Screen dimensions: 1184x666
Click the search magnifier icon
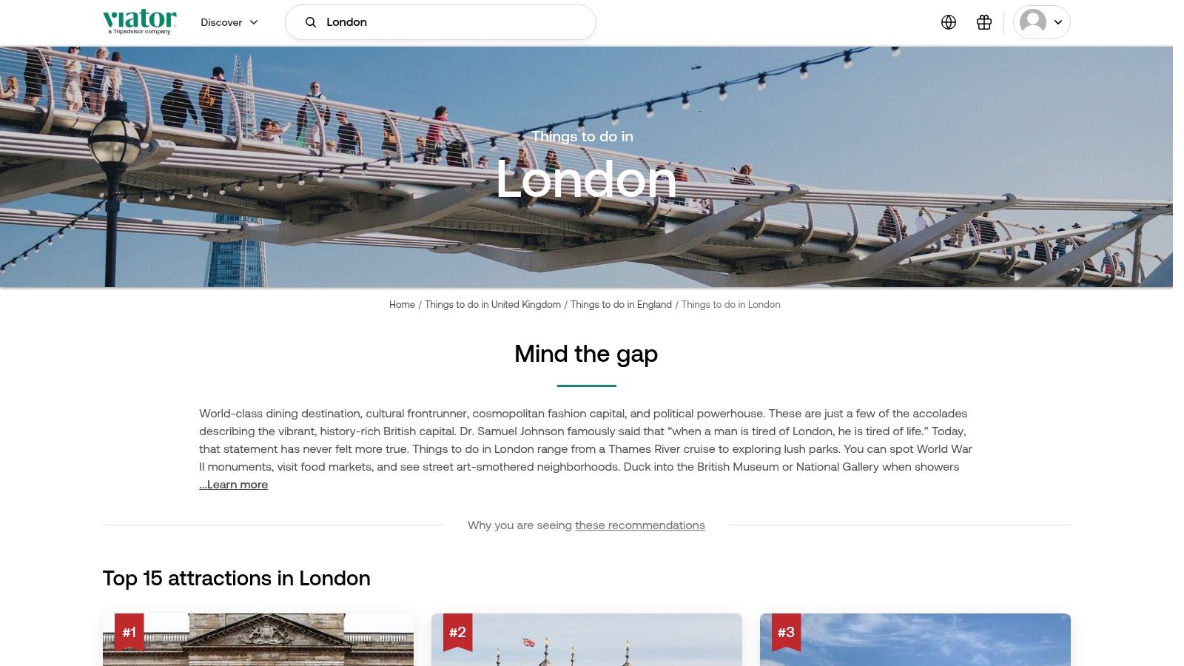[x=311, y=22]
